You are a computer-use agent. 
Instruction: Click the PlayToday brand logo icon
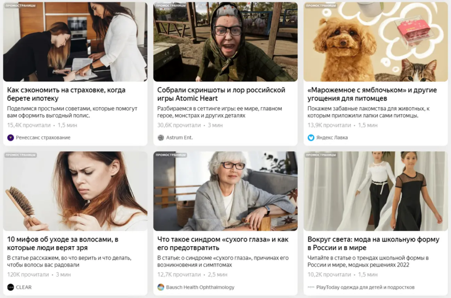pos(311,287)
